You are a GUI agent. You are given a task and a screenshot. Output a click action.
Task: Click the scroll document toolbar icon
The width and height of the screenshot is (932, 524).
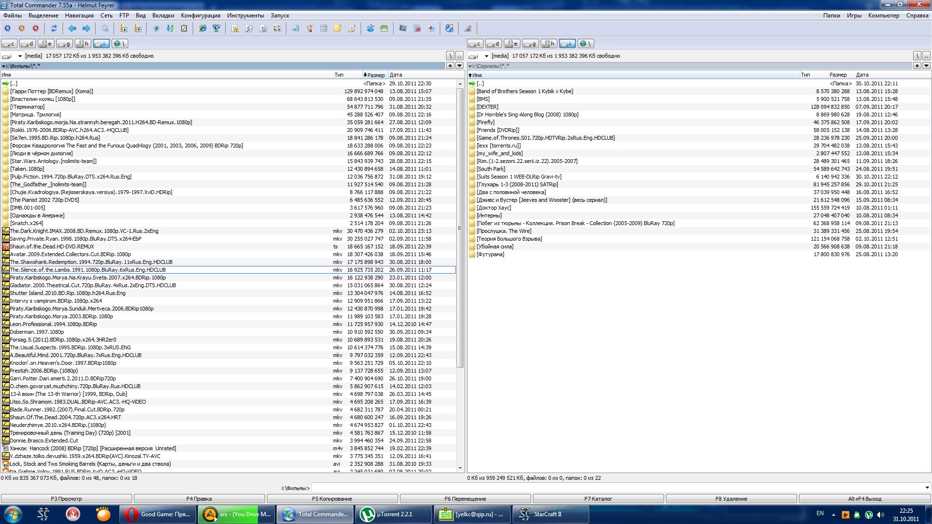(x=352, y=29)
